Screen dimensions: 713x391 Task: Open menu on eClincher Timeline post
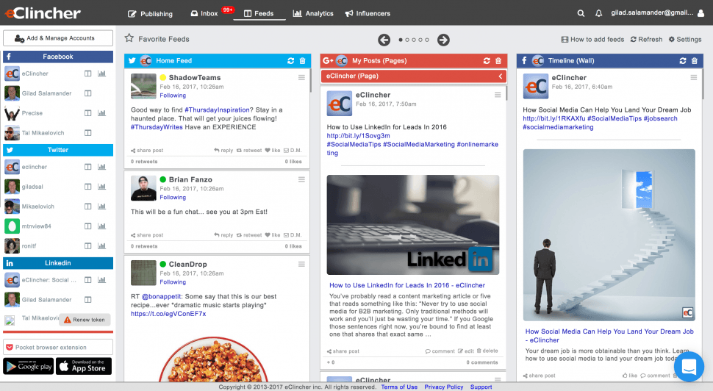pos(693,78)
